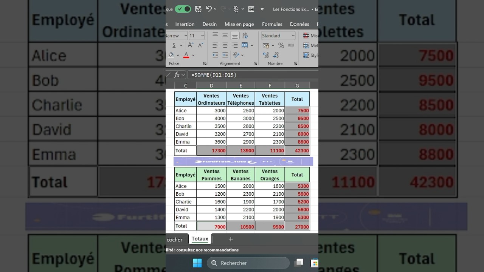484x272 pixels.
Task: Open fill color dropdown arrow
Action: (178, 55)
